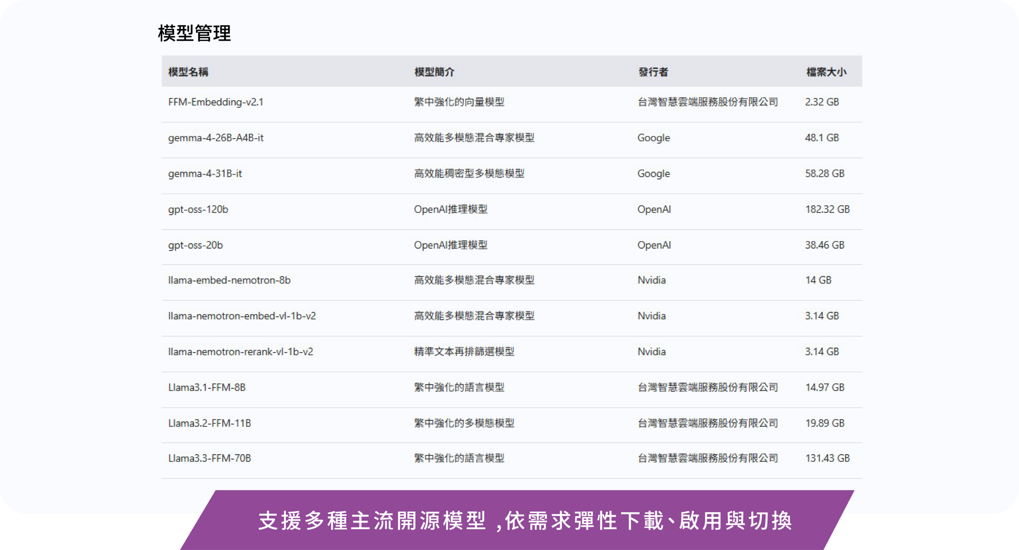
Task: Click the 19.89 GB file size
Action: click(825, 423)
